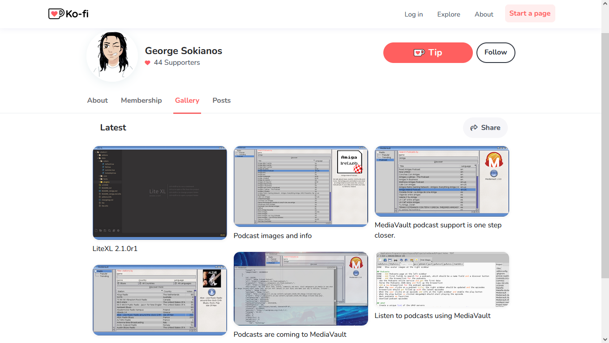Open the About link in header
The image size is (609, 343).
484,14
